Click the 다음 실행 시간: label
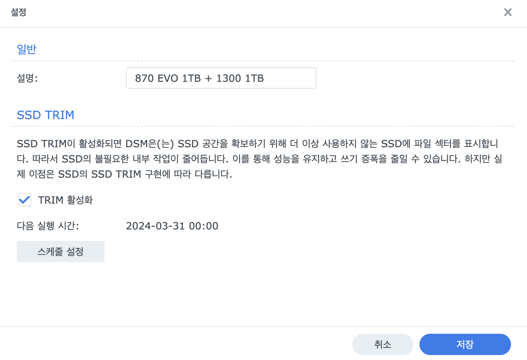Viewport: 527px width, 360px height. 48,226
